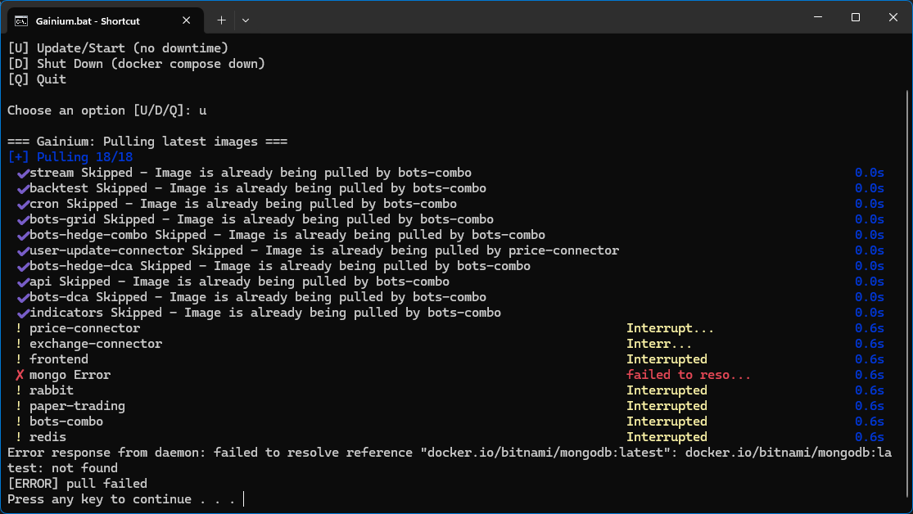This screenshot has height=514, width=913.
Task: Click the checkmark icon beside bots-grid
Action: click(22, 219)
